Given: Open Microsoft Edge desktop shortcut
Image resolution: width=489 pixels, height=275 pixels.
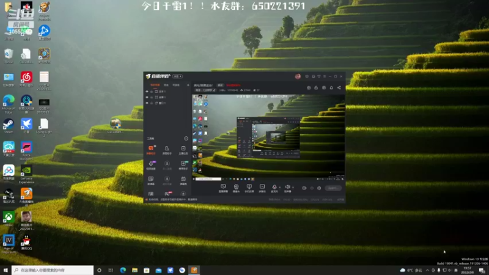Looking at the screenshot, I should tap(9, 104).
